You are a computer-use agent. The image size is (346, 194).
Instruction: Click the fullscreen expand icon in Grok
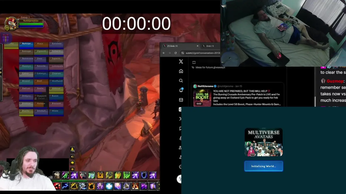194,63
